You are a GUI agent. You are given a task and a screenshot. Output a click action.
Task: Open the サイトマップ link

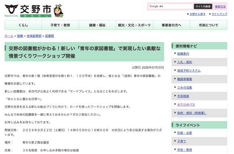219,14
